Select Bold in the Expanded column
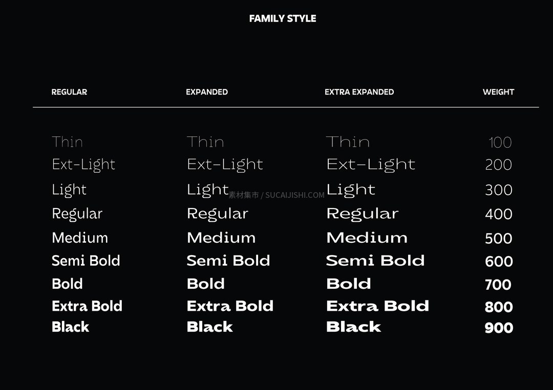The width and height of the screenshot is (553, 390). point(206,284)
